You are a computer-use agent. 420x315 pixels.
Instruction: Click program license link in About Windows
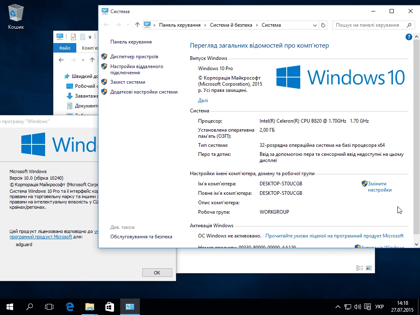point(41,237)
